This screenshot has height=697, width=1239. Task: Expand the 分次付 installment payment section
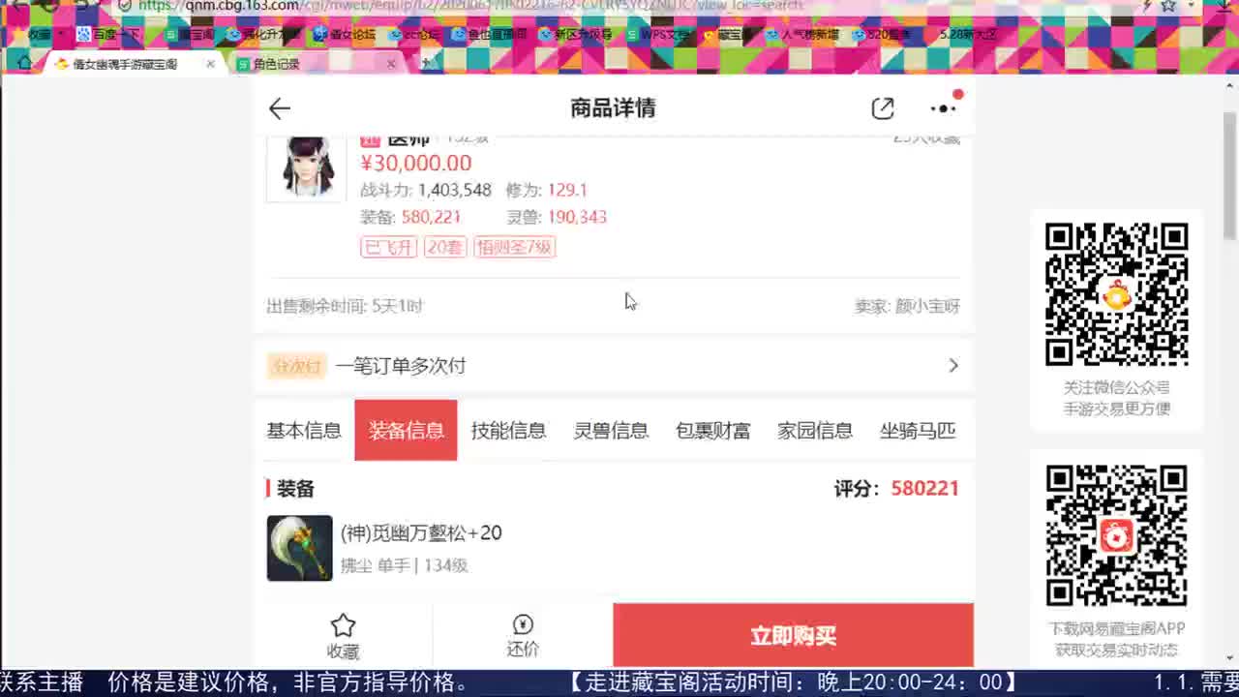tap(952, 366)
